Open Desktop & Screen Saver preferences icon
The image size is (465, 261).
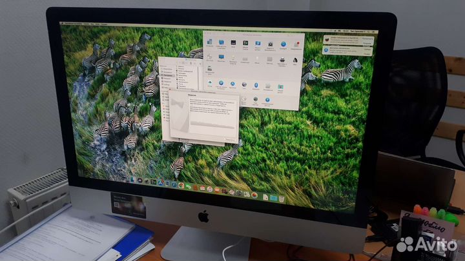click(222, 43)
